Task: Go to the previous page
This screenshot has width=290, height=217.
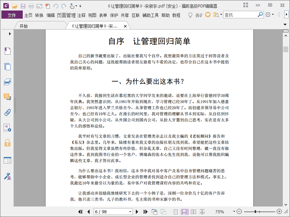Action: point(89,212)
